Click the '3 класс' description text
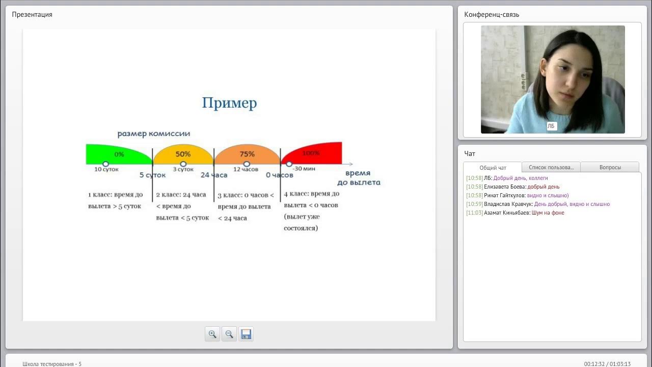The height and width of the screenshot is (367, 652). 246,206
